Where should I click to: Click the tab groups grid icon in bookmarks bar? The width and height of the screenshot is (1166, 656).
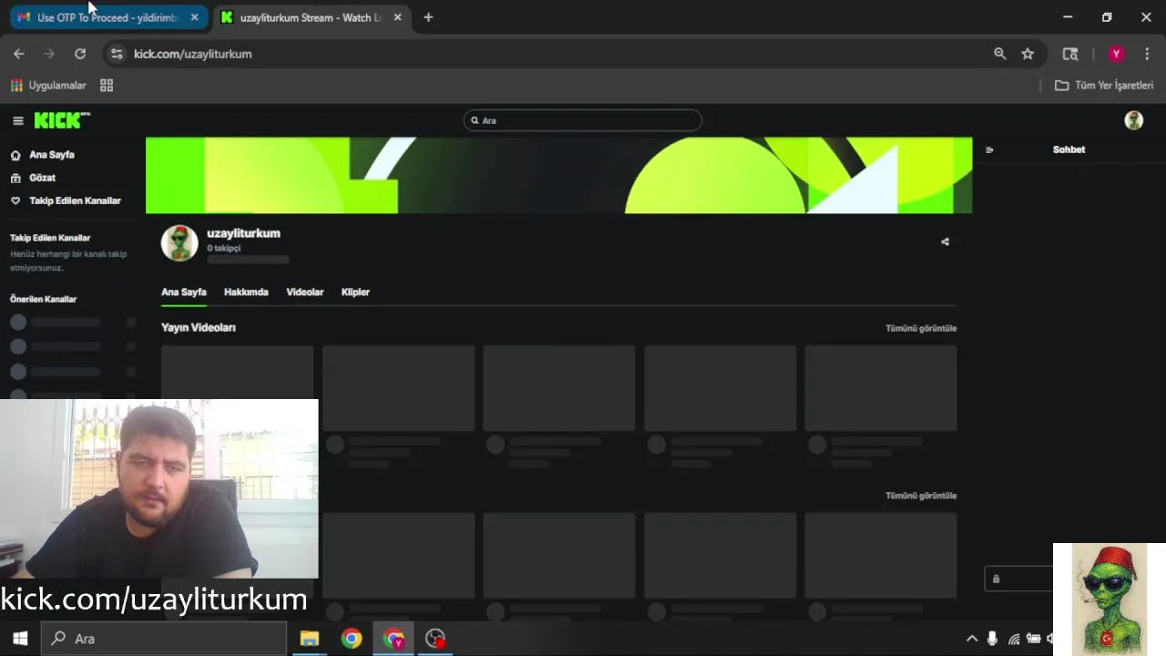(x=107, y=86)
